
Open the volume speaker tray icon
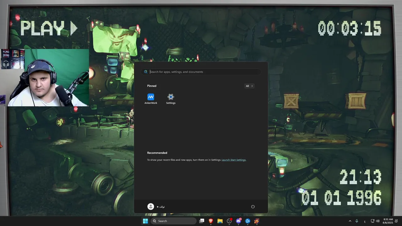click(x=378, y=221)
